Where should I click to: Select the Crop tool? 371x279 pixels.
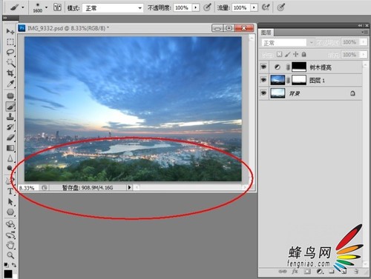coord(10,73)
